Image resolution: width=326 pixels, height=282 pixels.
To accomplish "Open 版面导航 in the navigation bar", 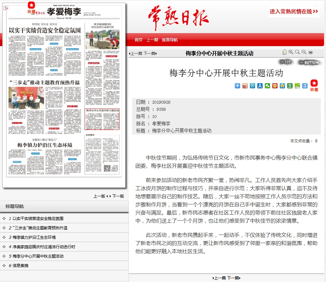I will click(170, 40).
